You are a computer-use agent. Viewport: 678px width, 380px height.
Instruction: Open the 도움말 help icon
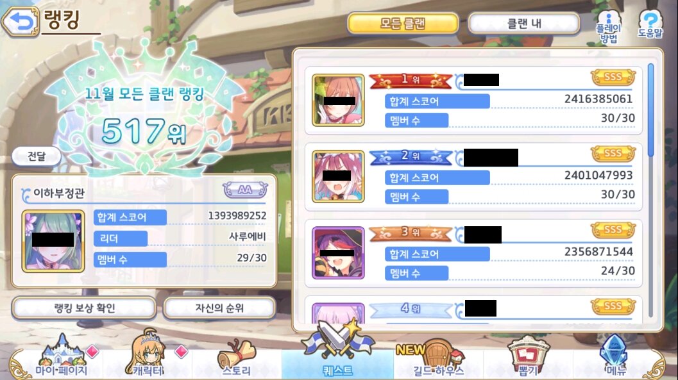coord(650,24)
